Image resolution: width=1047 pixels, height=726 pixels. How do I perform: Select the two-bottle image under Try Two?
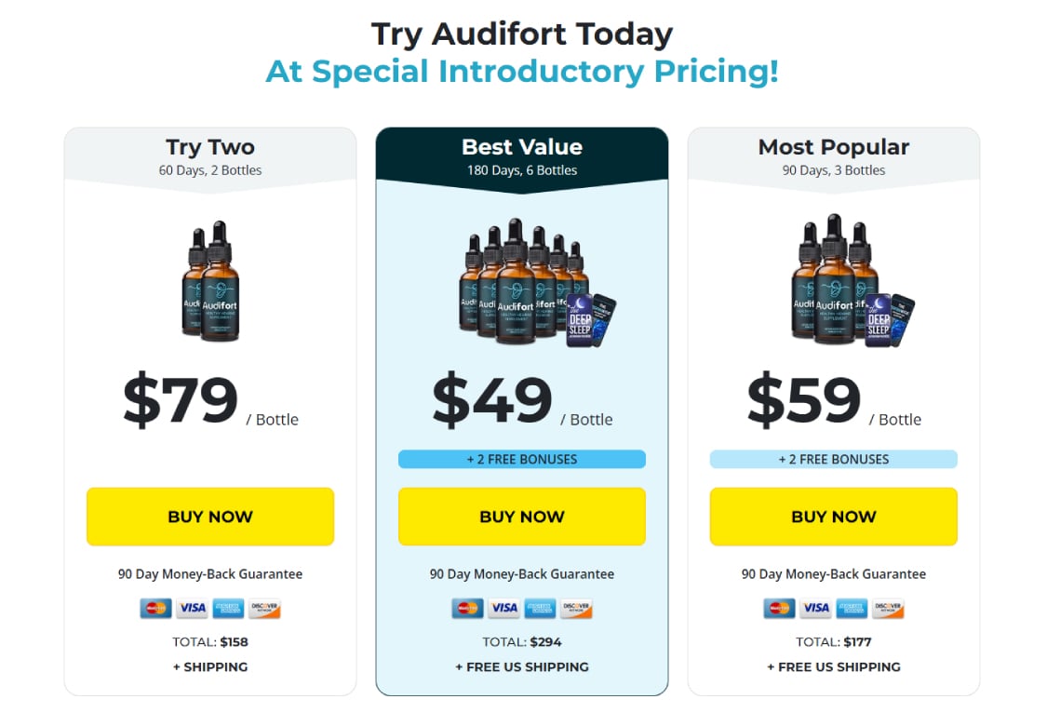(x=210, y=284)
